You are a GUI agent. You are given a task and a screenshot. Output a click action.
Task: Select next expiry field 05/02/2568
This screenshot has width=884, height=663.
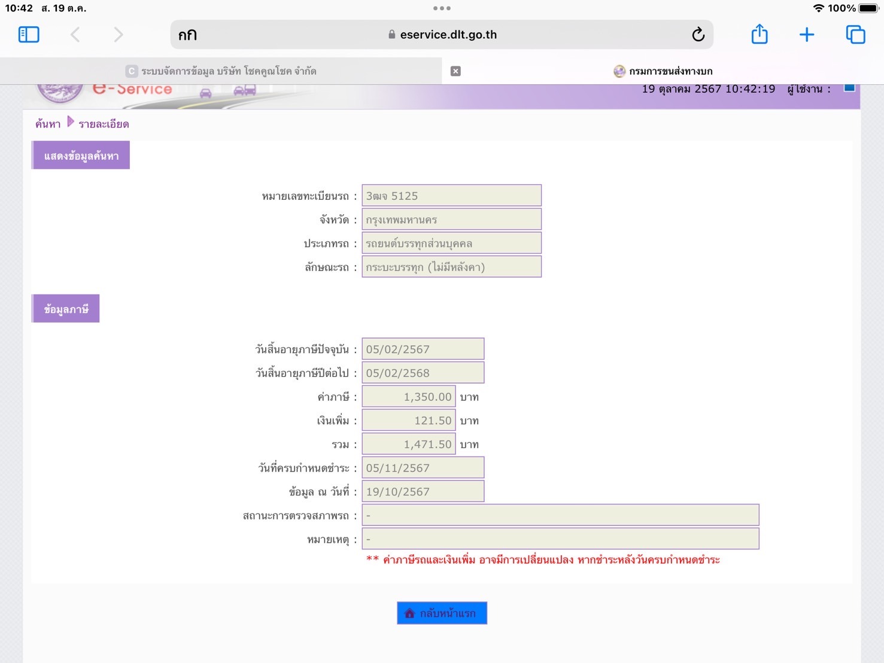423,373
